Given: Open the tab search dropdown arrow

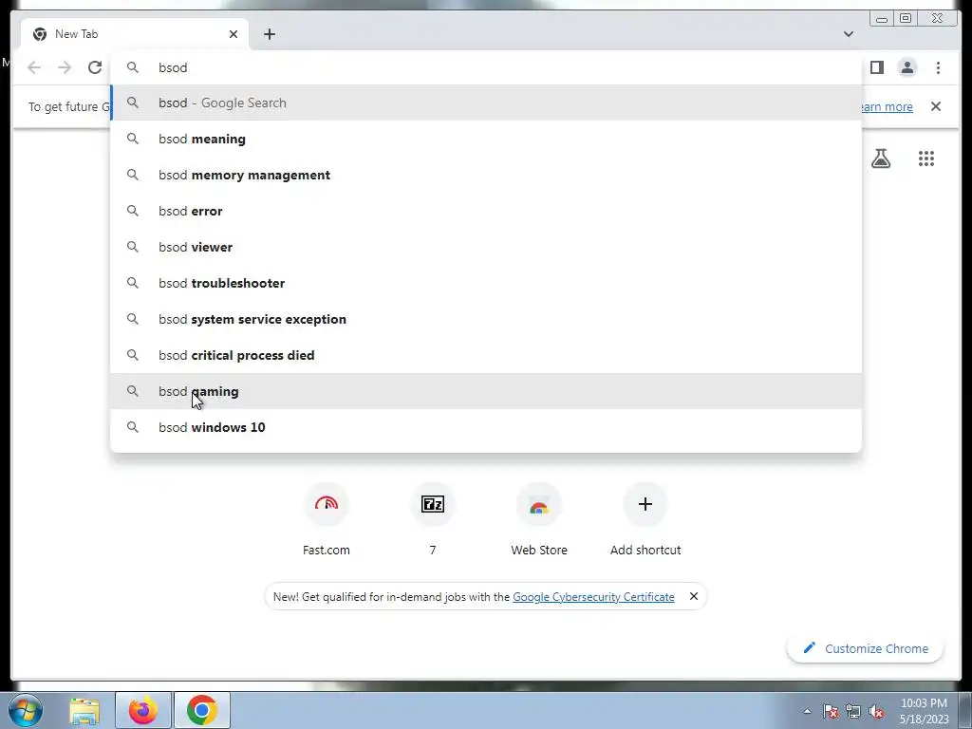Looking at the screenshot, I should pos(848,34).
